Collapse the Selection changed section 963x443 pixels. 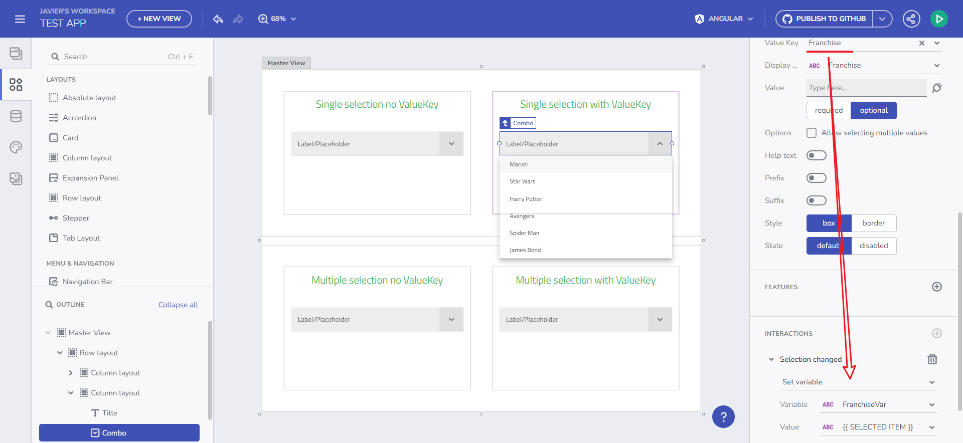point(771,359)
